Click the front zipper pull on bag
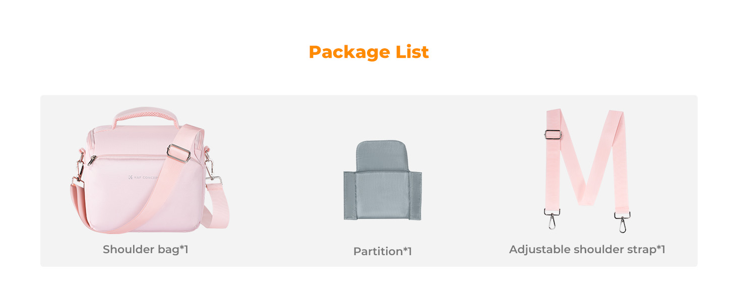The width and height of the screenshot is (738, 302). point(92,161)
